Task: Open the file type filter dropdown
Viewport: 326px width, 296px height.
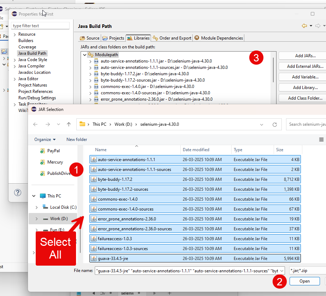Action: coord(307,271)
